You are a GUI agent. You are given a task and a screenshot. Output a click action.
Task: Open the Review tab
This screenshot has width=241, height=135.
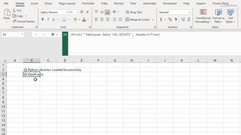pos(119,3)
